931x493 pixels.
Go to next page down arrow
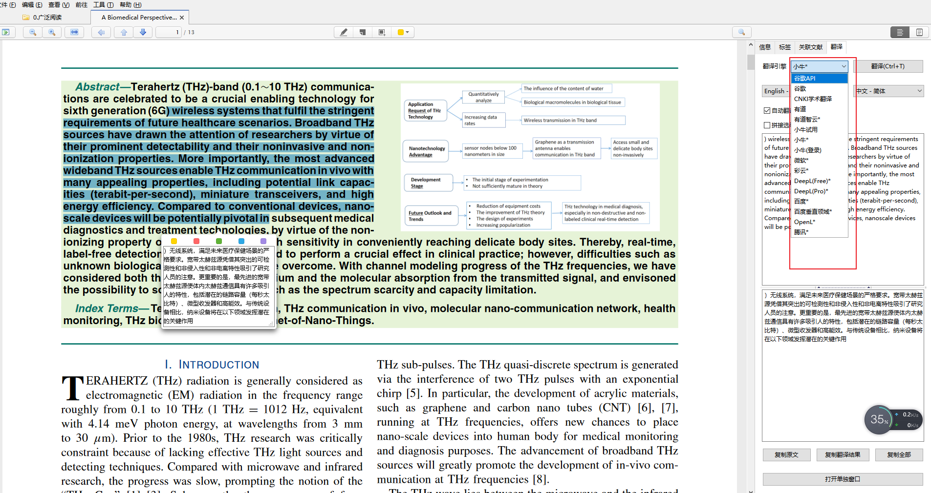tap(143, 32)
